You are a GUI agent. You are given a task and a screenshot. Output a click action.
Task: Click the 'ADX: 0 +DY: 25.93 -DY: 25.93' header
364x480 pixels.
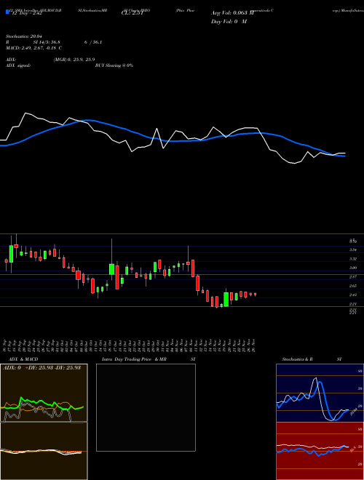click(41, 367)
